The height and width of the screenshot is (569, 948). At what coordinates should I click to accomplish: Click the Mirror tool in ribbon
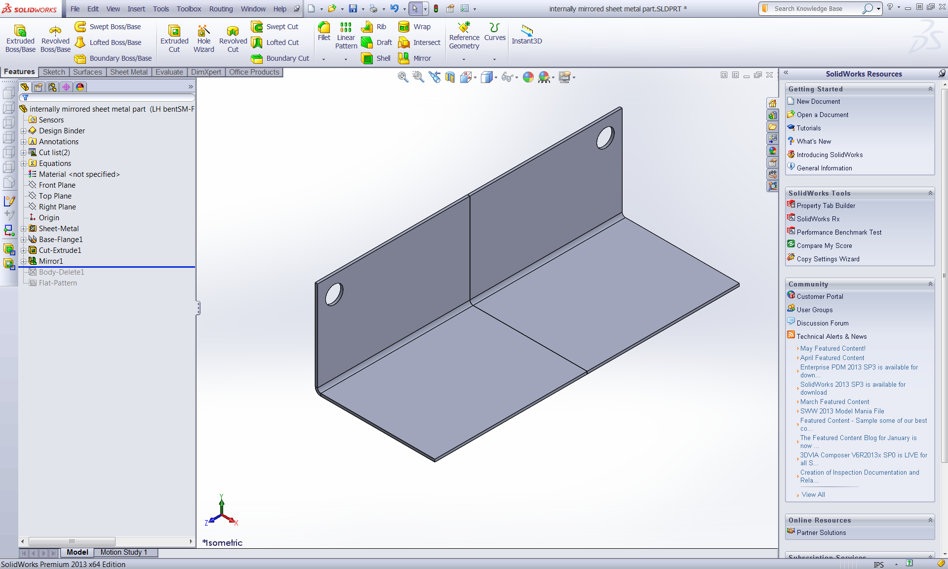(x=415, y=58)
